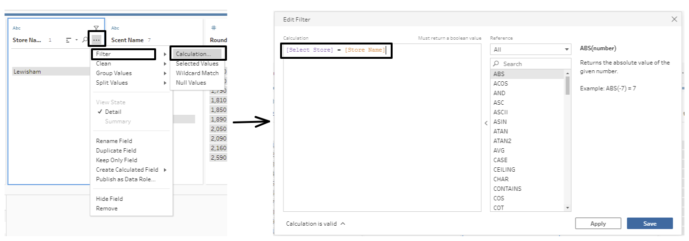Click the Abc data type icon for Scent Name
689x241 pixels.
click(x=115, y=28)
